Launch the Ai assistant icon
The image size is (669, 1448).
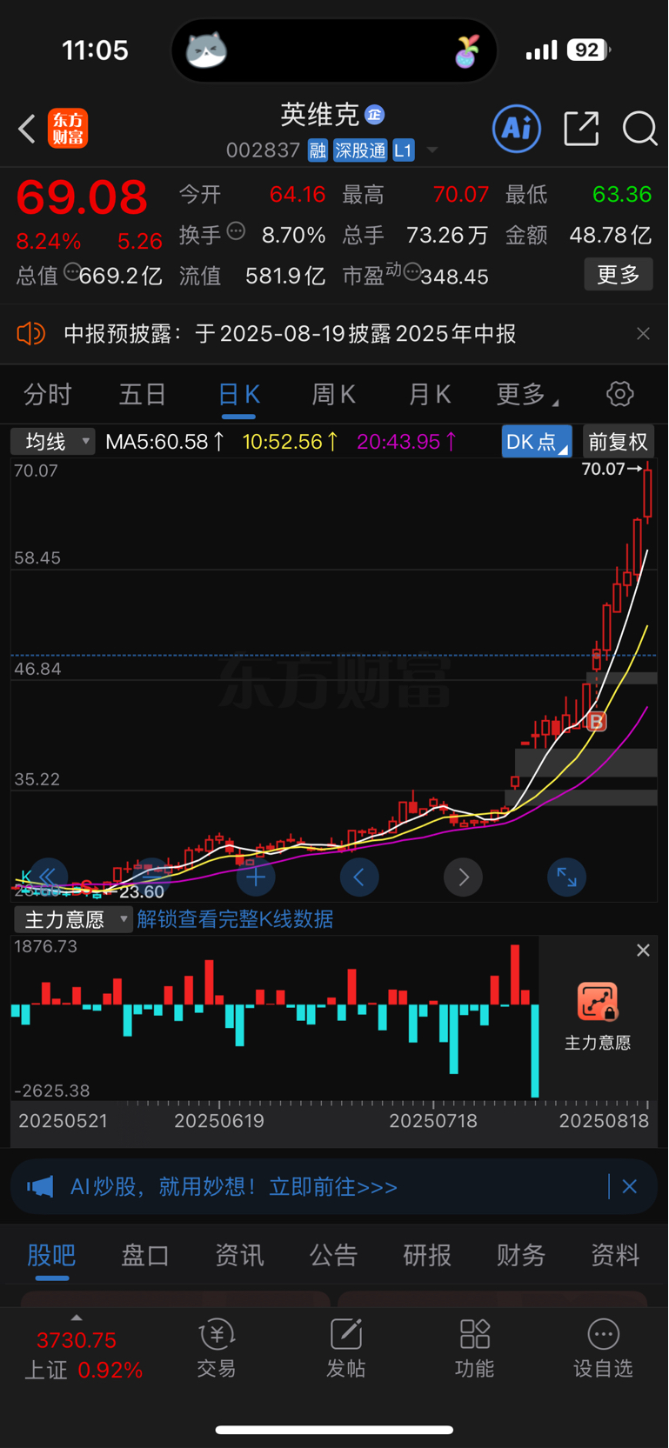(517, 129)
